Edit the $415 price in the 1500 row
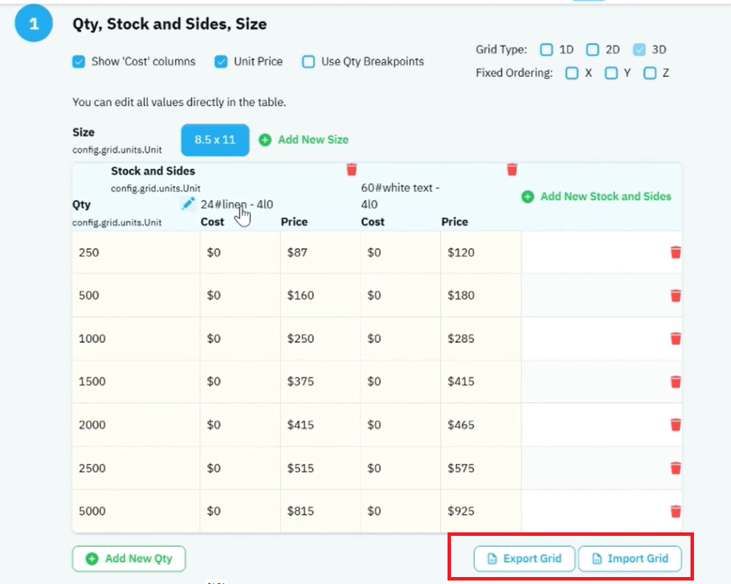The height and width of the screenshot is (584, 731). pyautogui.click(x=480, y=382)
